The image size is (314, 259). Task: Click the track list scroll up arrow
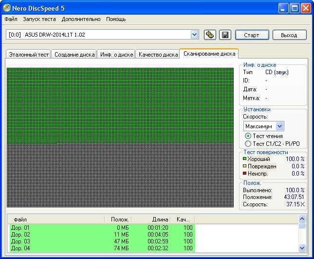[x=302, y=219]
